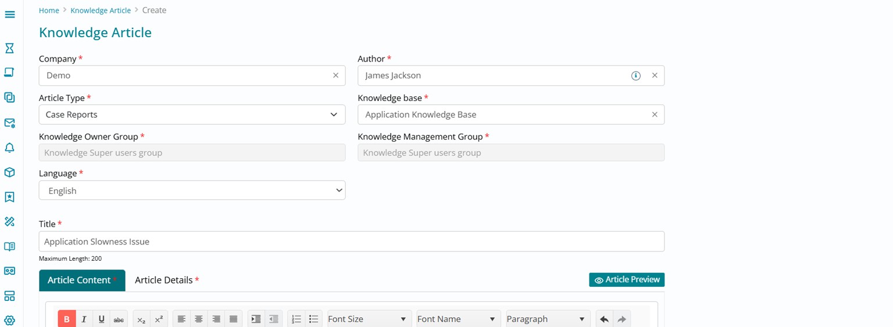893x327 pixels.
Task: Click the dashboard layout sidebar icon
Action: [x=9, y=296]
